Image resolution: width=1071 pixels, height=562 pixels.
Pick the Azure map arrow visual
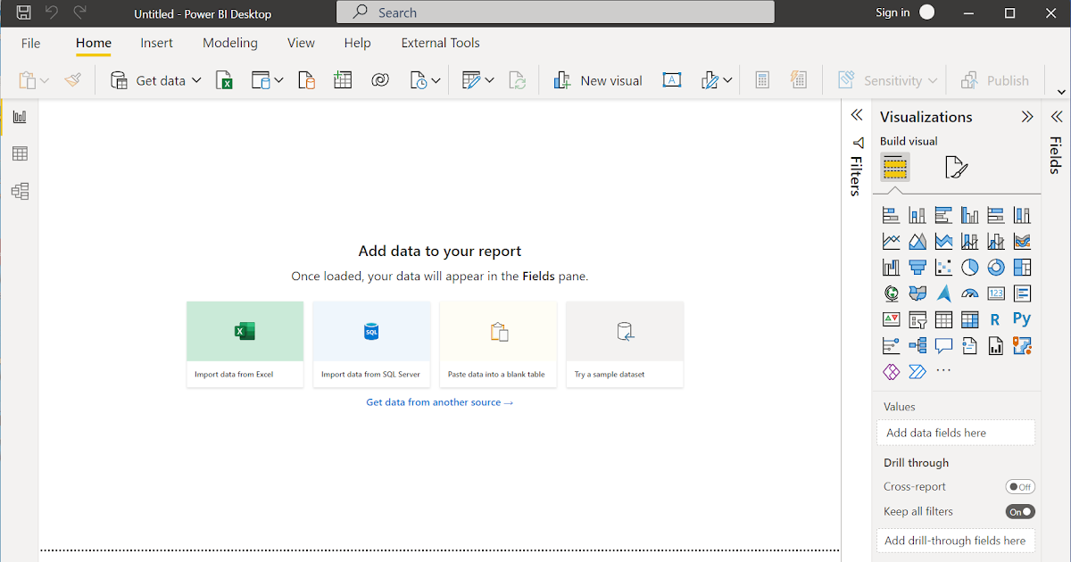[x=943, y=293]
